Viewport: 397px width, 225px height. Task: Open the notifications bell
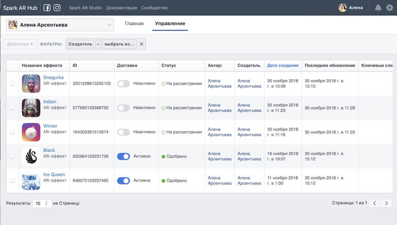(378, 8)
